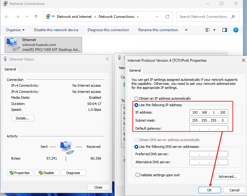The height and width of the screenshot is (196, 247).
Task: Click the IP address field
Action: [x=209, y=112]
